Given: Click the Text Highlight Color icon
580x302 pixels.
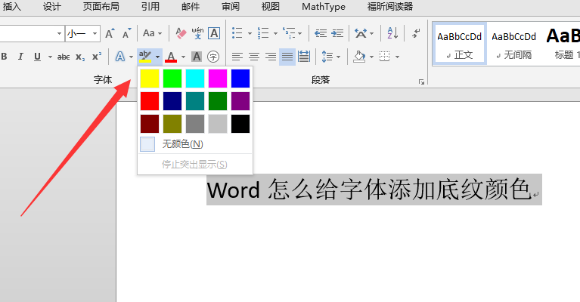Looking at the screenshot, I should (145, 57).
